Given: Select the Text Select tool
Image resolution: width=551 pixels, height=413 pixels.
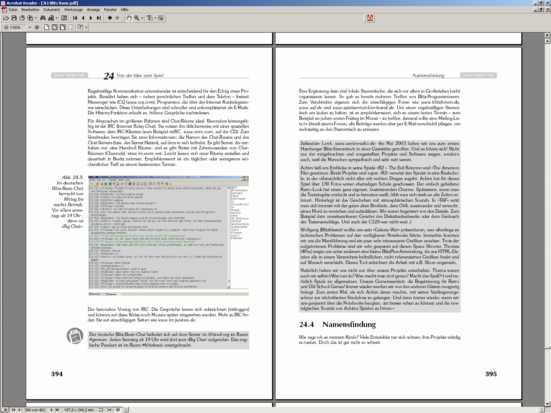Looking at the screenshot, I should tap(150, 18).
